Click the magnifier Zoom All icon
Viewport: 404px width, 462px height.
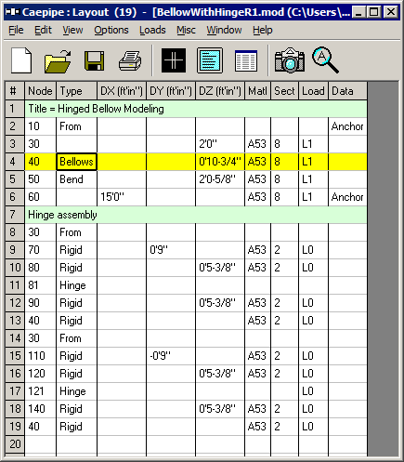325,60
